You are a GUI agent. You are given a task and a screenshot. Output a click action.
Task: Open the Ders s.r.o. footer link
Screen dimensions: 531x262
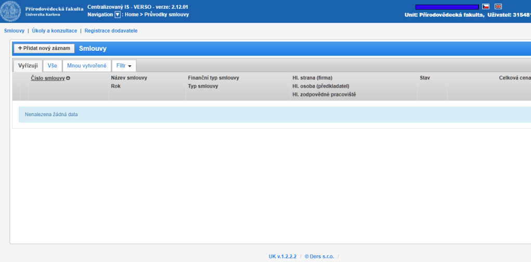tap(320, 256)
